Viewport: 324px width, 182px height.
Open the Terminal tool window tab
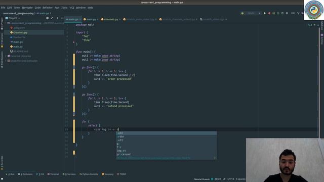[x=53, y=174]
